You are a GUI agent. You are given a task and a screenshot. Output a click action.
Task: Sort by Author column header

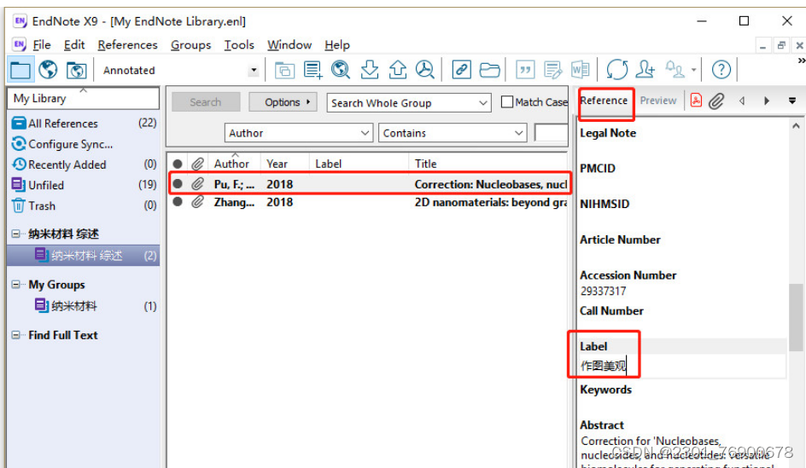click(x=231, y=165)
